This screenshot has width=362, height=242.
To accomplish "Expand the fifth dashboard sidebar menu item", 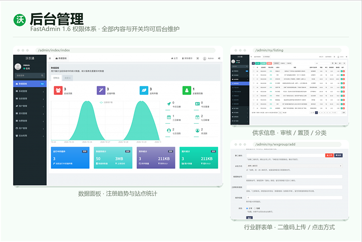I will (30, 113).
